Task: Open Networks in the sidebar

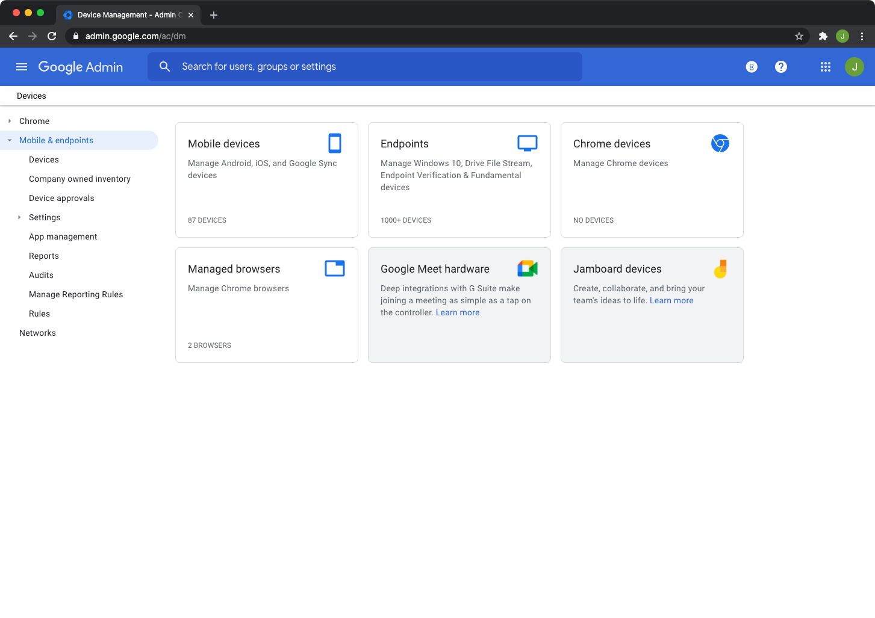Action: 37,333
